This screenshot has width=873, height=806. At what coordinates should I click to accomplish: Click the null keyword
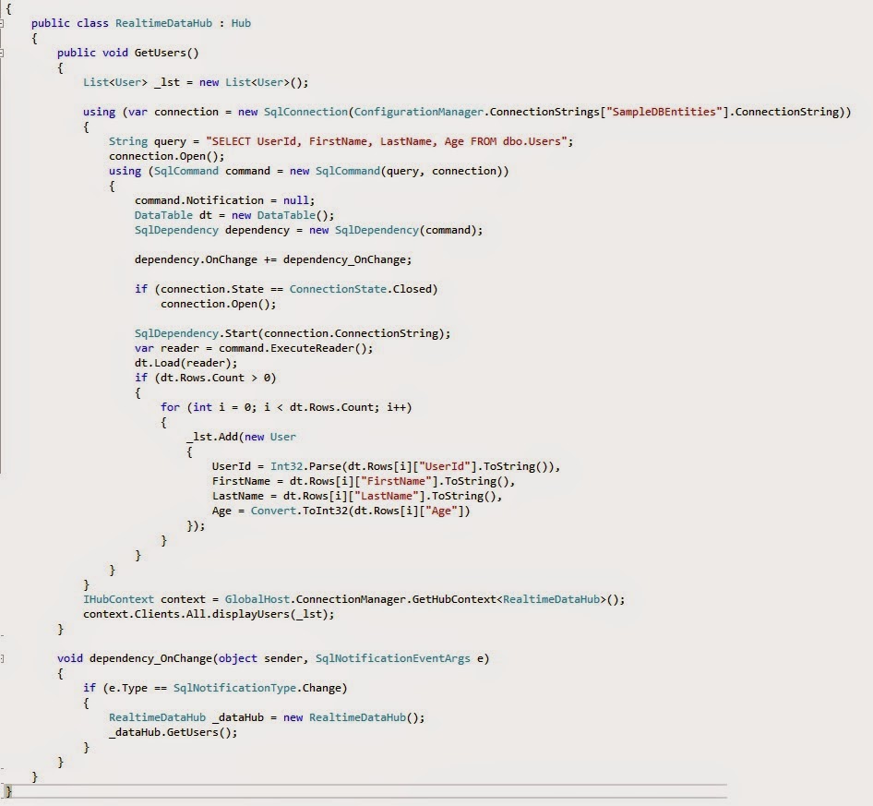tap(296, 200)
